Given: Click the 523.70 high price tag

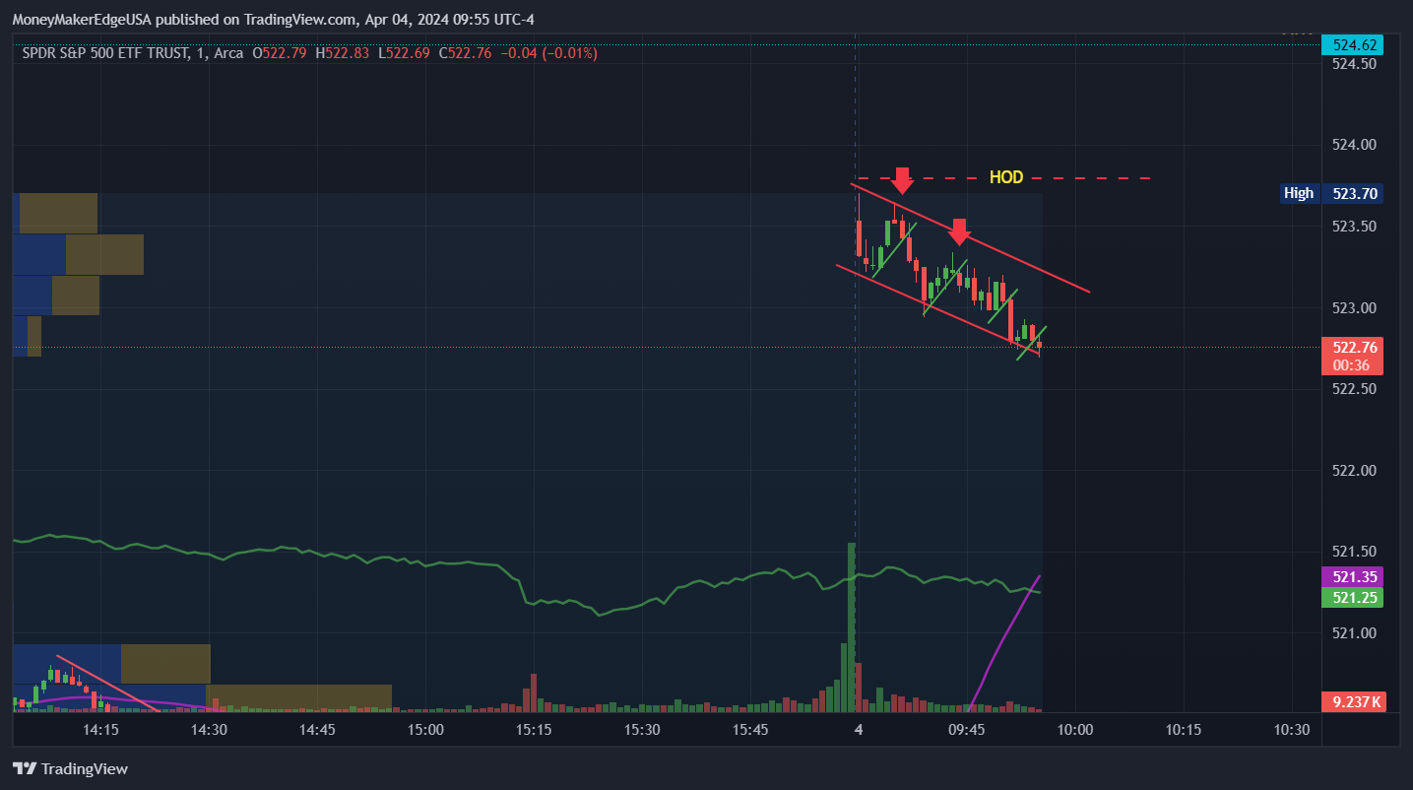Looking at the screenshot, I should 1354,193.
